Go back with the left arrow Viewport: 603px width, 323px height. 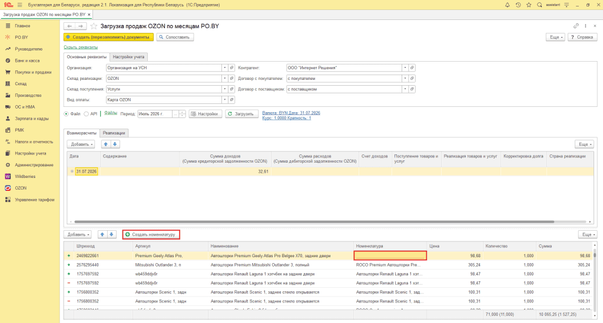click(69, 26)
